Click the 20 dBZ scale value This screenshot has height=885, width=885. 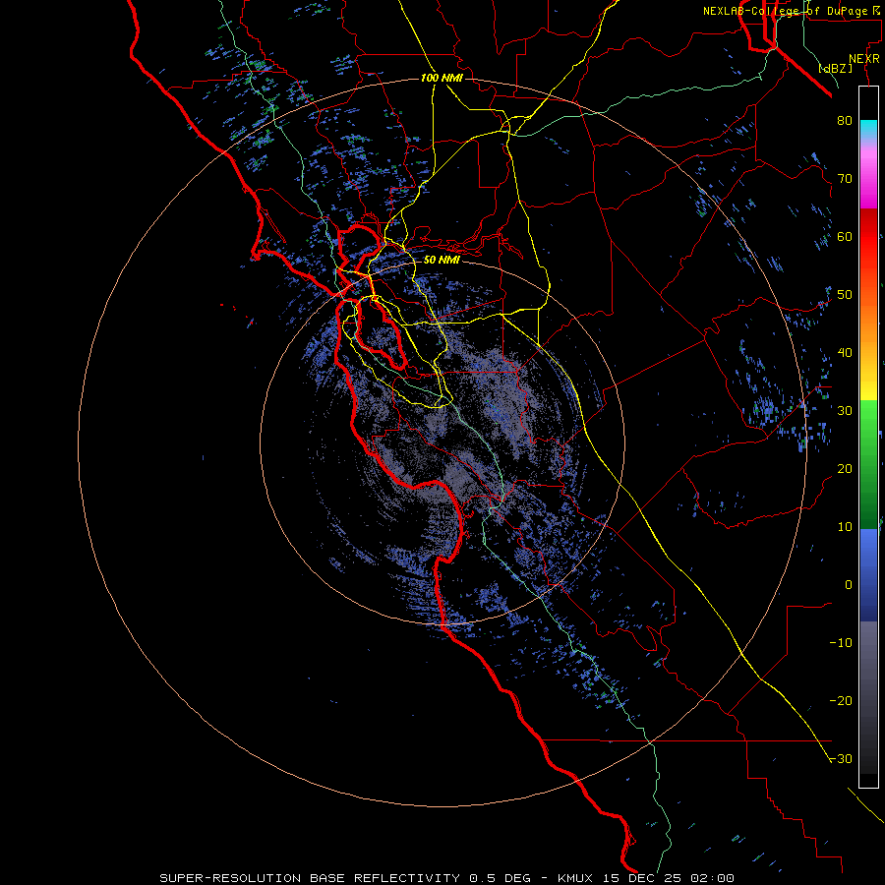845,468
